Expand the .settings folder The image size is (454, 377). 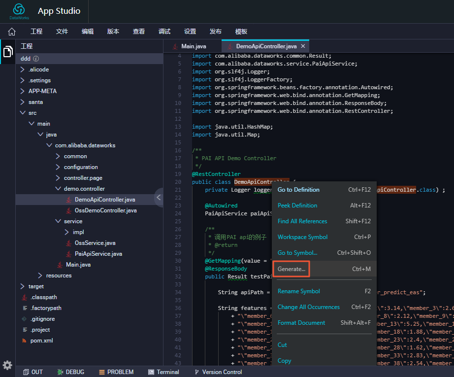22,80
